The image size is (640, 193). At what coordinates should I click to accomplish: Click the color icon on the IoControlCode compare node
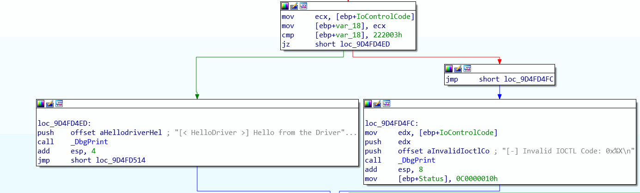[285, 6]
